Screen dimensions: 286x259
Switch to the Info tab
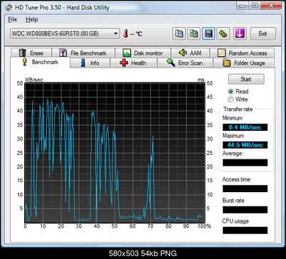tap(90, 63)
